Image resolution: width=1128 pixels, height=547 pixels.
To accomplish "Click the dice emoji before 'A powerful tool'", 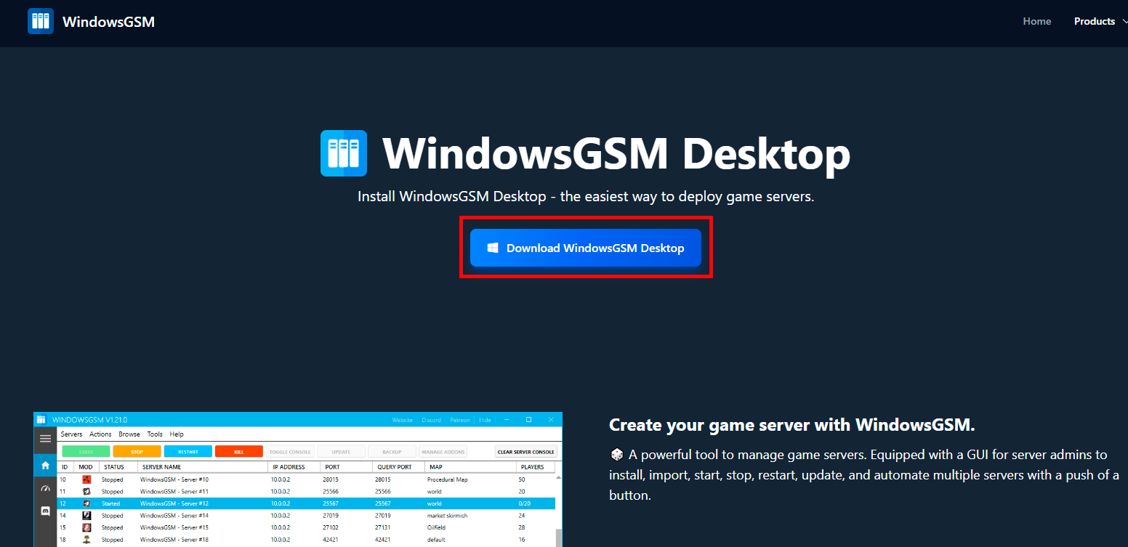I will click(616, 455).
